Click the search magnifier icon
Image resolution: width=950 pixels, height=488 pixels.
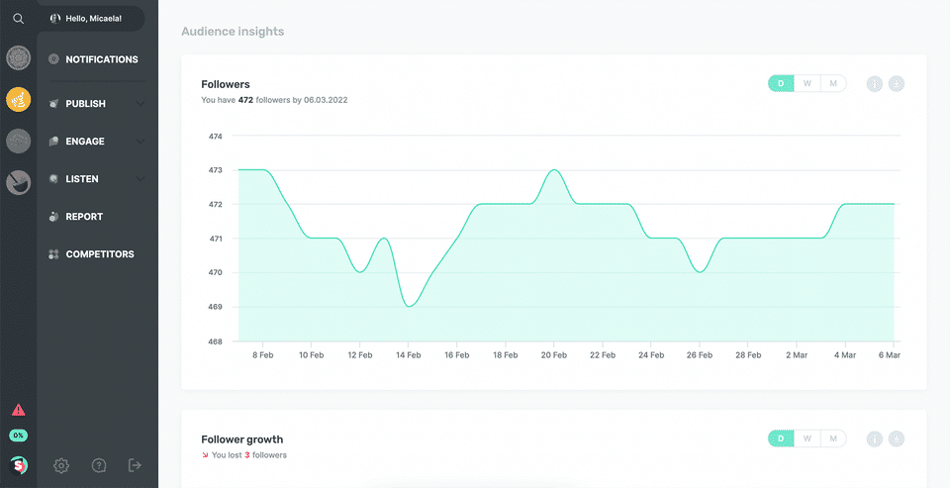click(18, 18)
